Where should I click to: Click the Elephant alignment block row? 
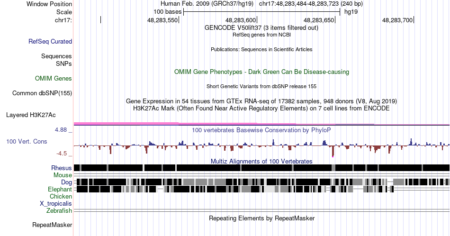(261, 189)
